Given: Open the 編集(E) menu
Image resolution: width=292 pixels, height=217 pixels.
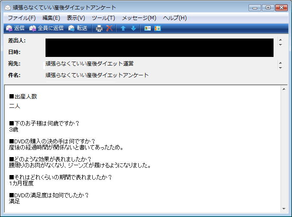Looking at the screenshot, I should tap(51, 18).
